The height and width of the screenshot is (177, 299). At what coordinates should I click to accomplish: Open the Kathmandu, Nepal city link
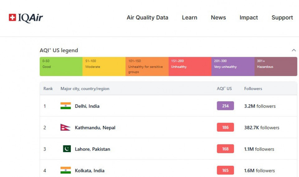coord(95,128)
